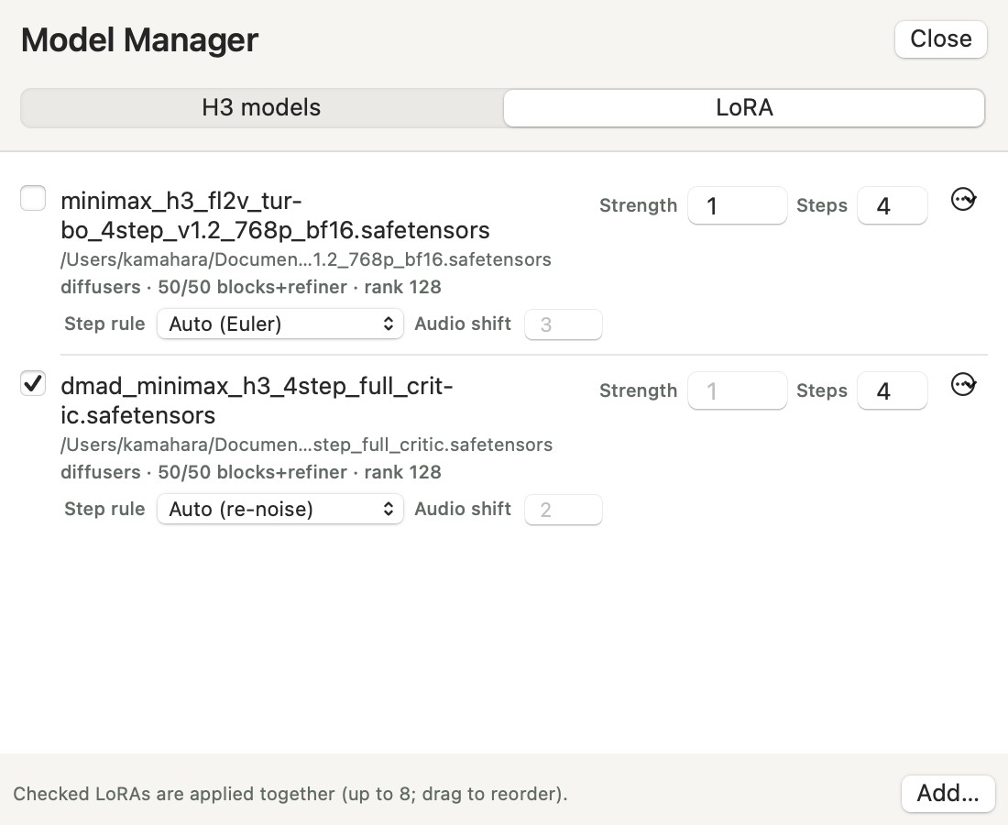Open the Auto (re-noise) step rule dropdown
The image size is (1008, 825).
click(x=280, y=509)
